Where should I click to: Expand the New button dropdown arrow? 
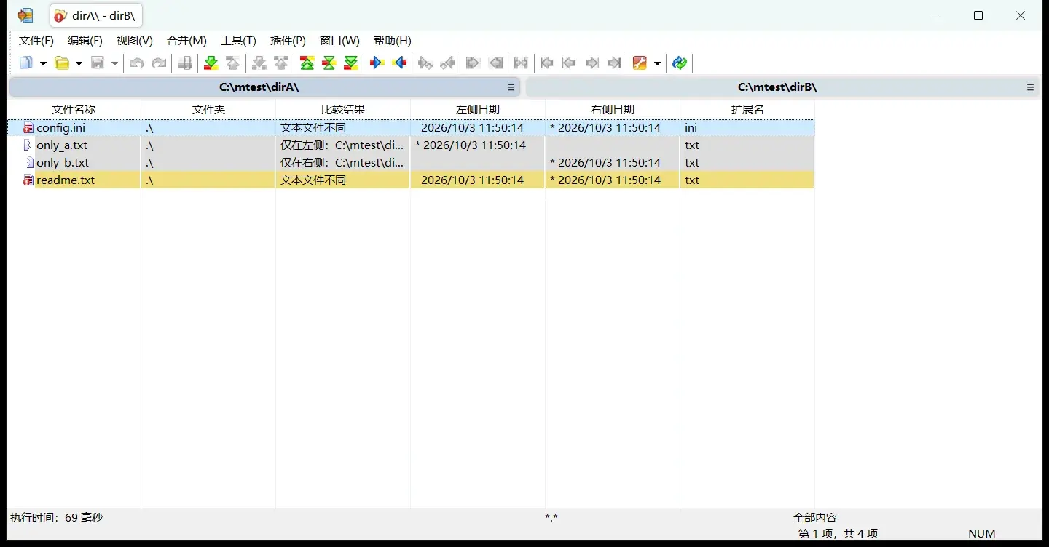click(x=43, y=63)
